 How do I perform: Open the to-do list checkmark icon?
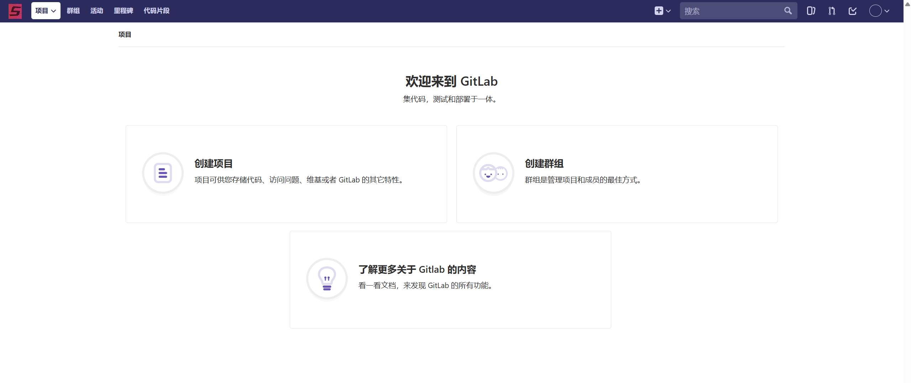(x=852, y=11)
